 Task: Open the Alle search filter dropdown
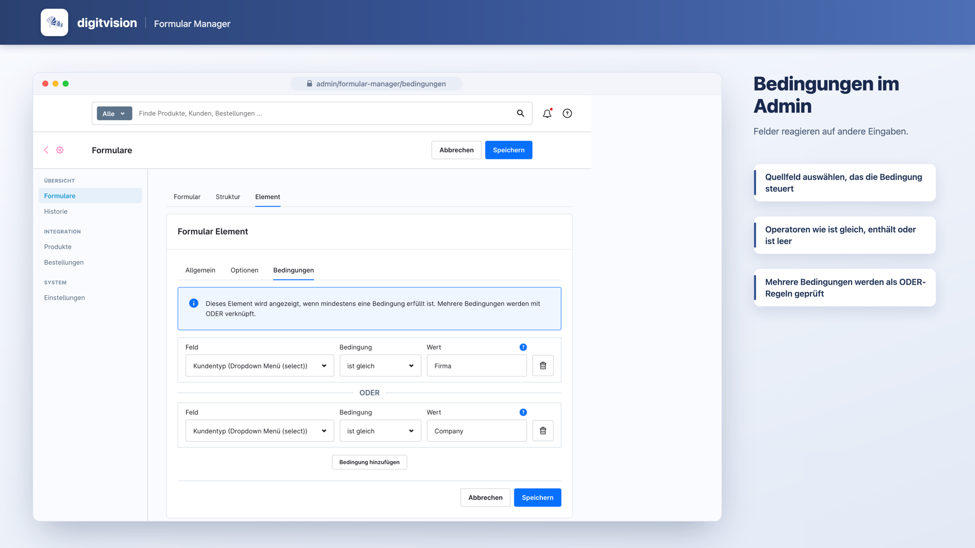(x=114, y=113)
